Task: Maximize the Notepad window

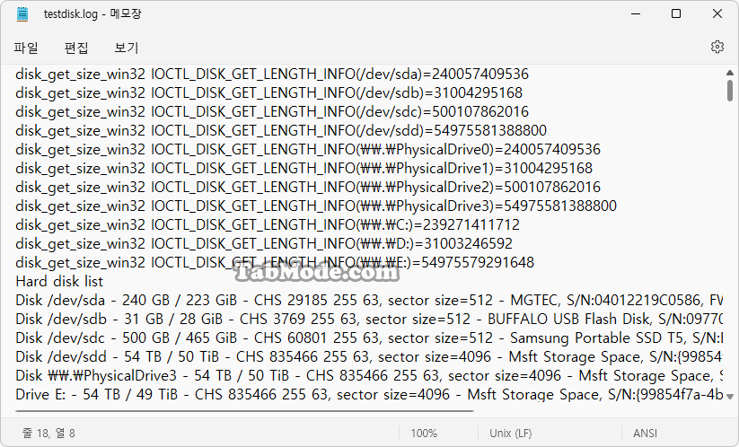Action: pyautogui.click(x=676, y=13)
